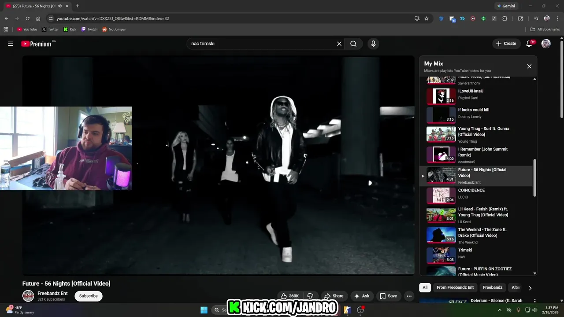Viewport: 564px width, 317px height.
Task: Like the video with 360K thumbs-up
Action: (290, 296)
